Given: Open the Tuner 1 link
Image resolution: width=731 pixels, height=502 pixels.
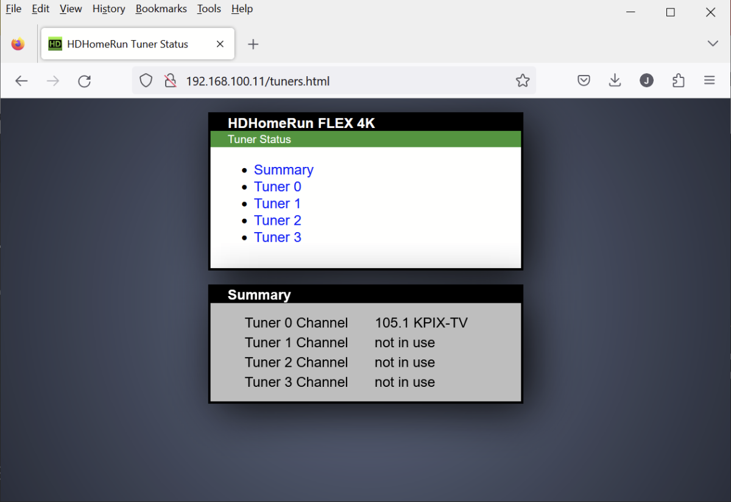Looking at the screenshot, I should (x=278, y=203).
